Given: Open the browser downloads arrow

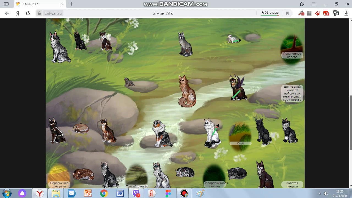Looking at the screenshot, I should point(346,13).
